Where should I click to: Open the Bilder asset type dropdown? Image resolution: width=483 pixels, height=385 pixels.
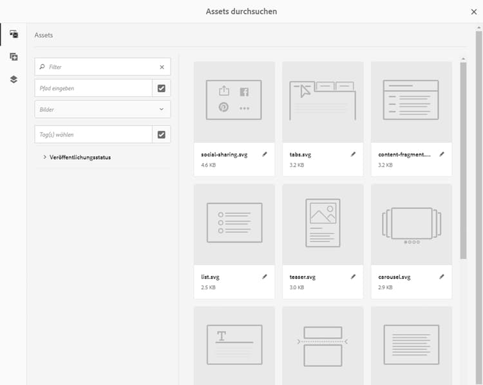click(x=102, y=109)
